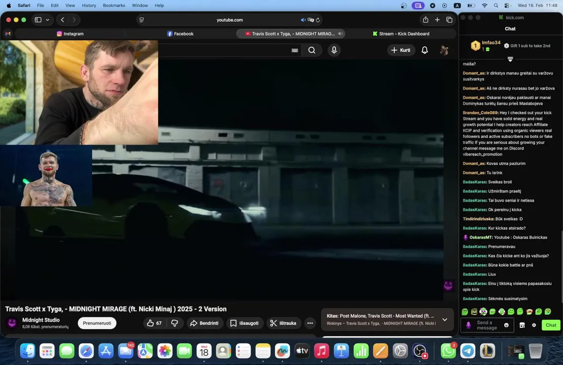Click username Brandon_Cole089 in chat

point(480,113)
